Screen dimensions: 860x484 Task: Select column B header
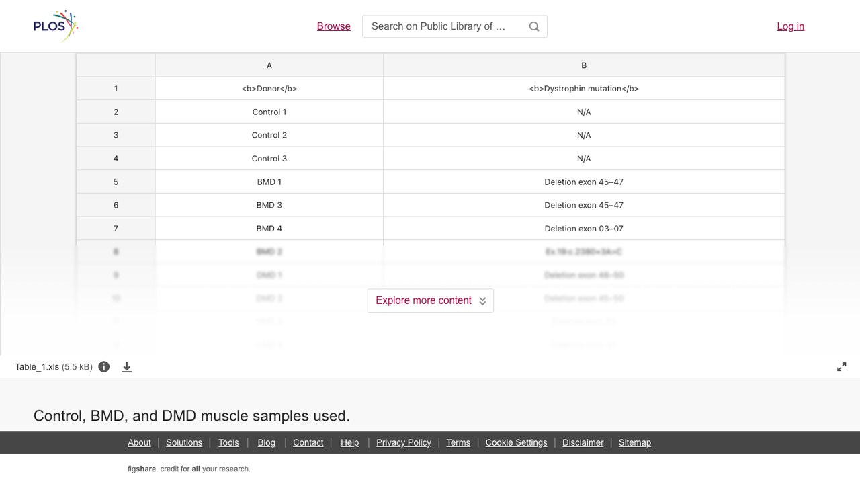coord(584,65)
